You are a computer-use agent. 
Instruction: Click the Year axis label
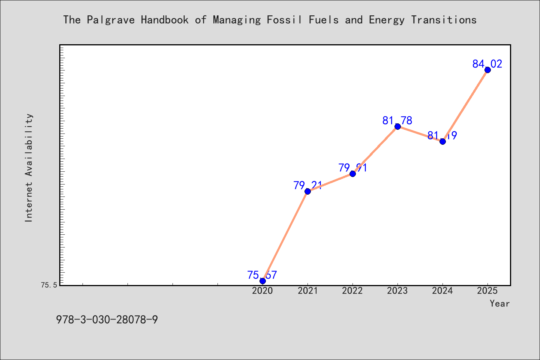[499, 303]
